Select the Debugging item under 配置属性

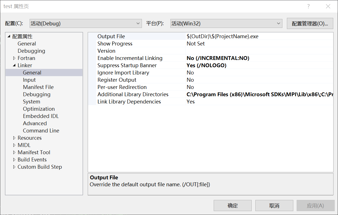[x=31, y=51]
